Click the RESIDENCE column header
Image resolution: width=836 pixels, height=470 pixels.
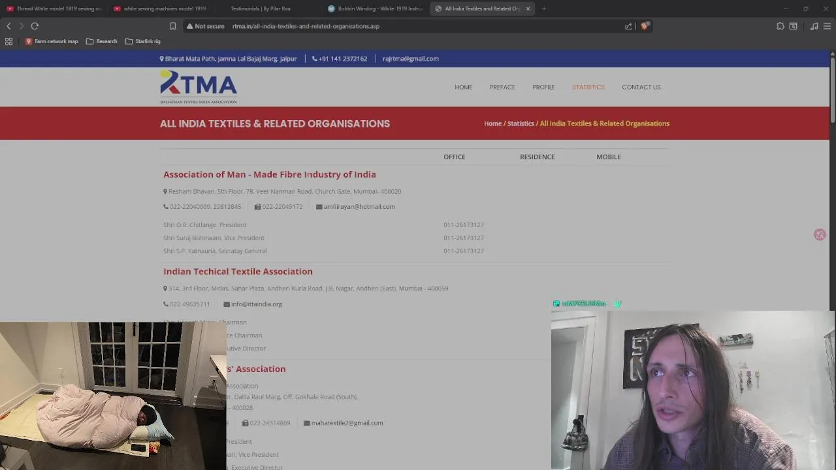[x=537, y=157]
